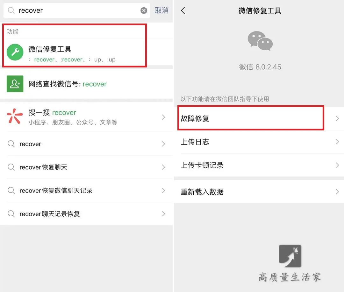Open chevron for 故障修复 row
Screen dimensions: 344x292
(x=337, y=119)
